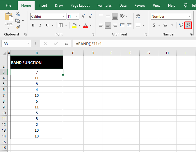Apply yellow Fill Color swatch
The image size is (196, 152).
74,25
